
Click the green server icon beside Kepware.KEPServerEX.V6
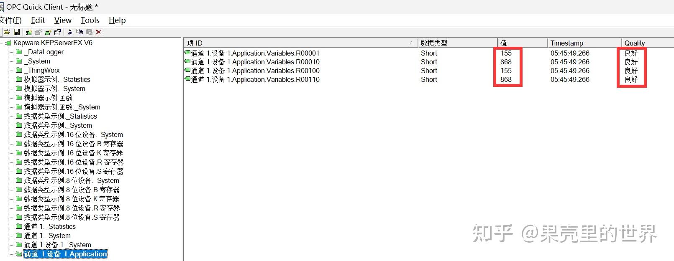click(x=8, y=43)
